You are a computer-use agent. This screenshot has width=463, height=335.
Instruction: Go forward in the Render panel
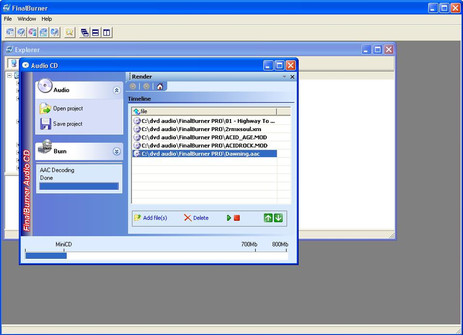click(x=146, y=86)
